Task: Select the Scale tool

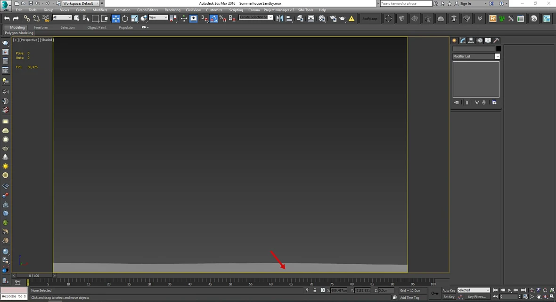Action: coord(134,18)
